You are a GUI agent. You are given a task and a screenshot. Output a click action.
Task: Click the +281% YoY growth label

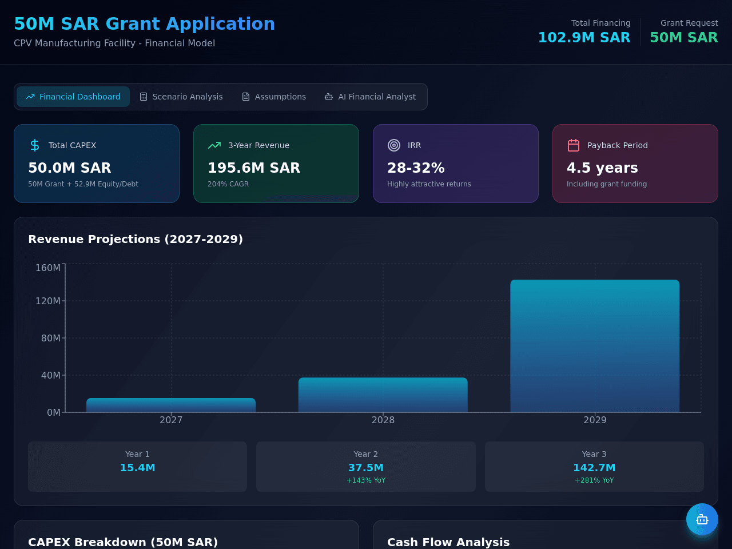coord(594,480)
